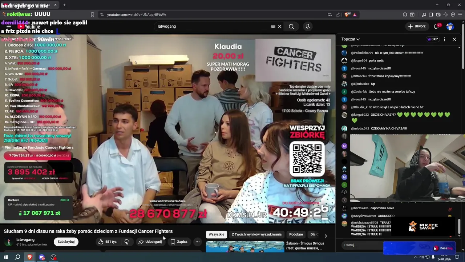Share page via address bar icon
This screenshot has height=262, width=465.
[338, 15]
